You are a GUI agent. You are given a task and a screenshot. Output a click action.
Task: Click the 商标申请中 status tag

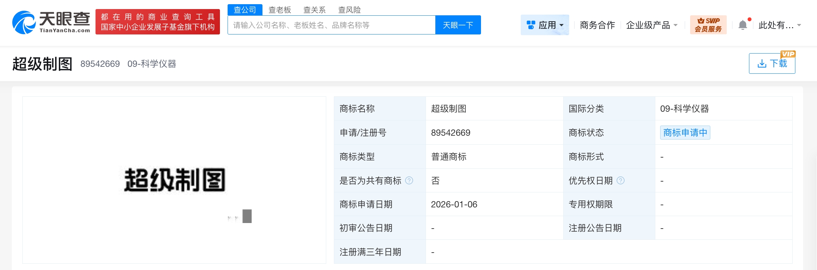[x=685, y=133]
